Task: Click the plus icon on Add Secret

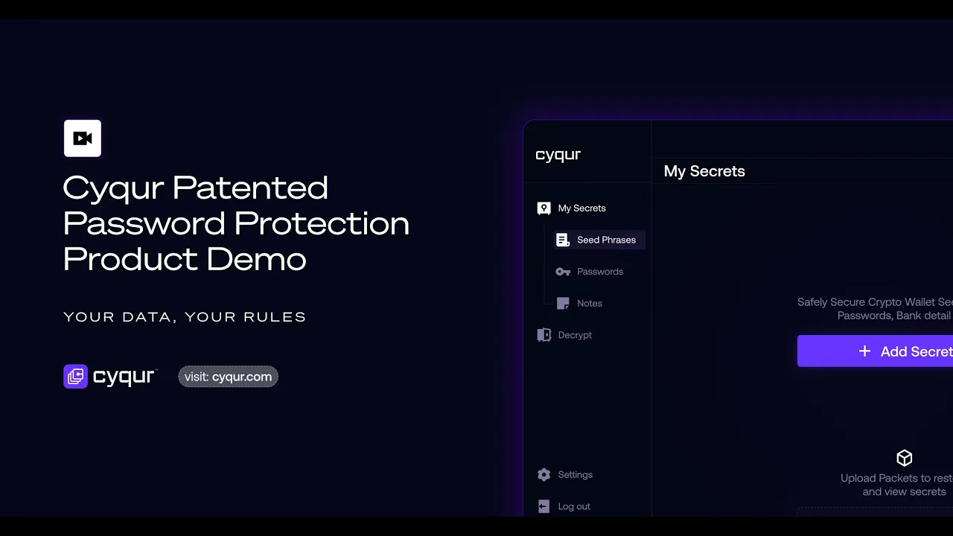Action: pos(864,351)
